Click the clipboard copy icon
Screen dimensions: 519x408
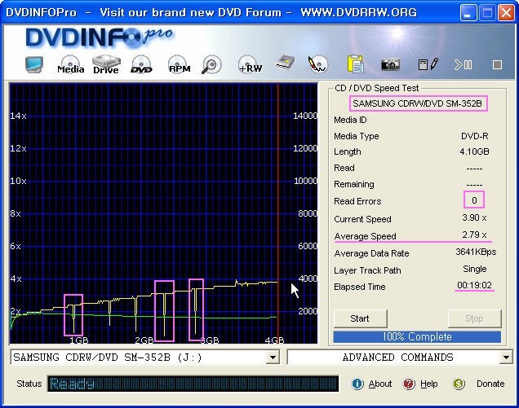point(356,64)
